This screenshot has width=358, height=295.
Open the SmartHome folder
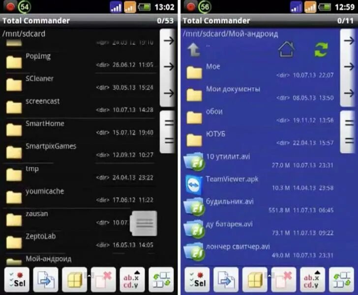[x=80, y=129]
